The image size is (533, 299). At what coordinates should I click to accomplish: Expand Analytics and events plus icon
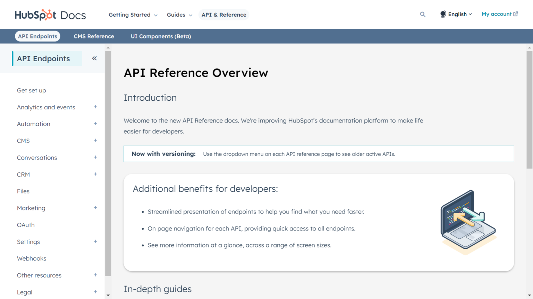[x=95, y=107]
